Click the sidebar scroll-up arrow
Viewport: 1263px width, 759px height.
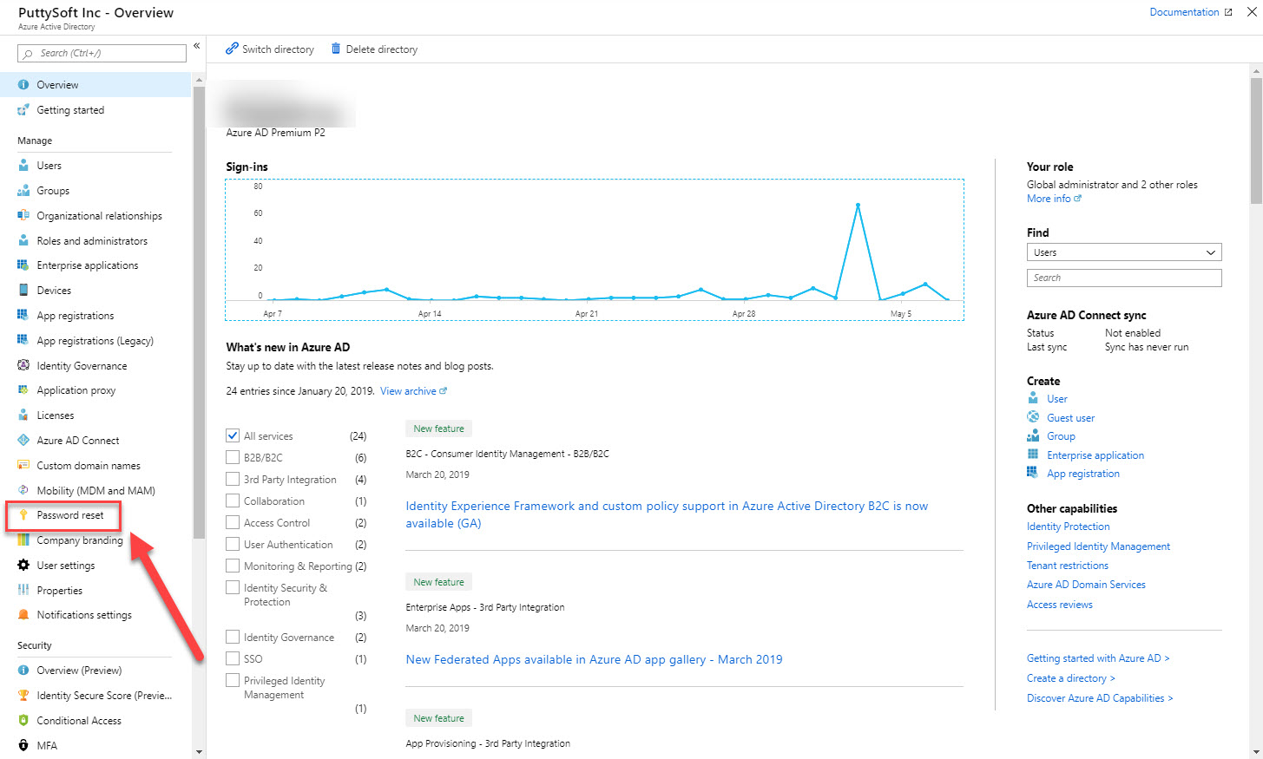click(x=199, y=80)
